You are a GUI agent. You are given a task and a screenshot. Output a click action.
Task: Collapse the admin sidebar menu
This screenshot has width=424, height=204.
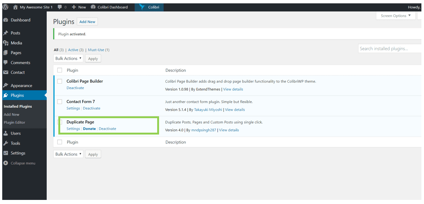pyautogui.click(x=23, y=163)
